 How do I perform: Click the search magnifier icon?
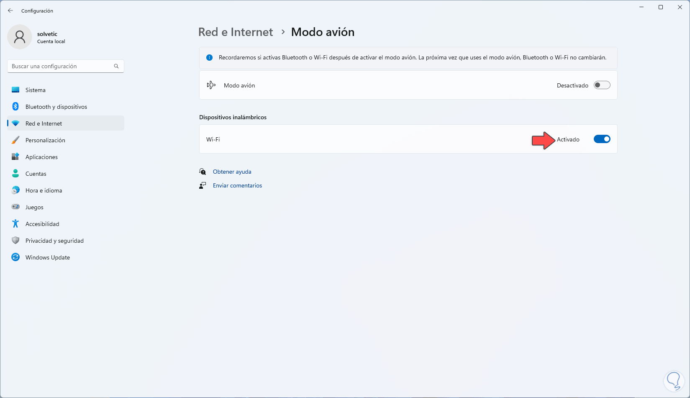tap(116, 66)
